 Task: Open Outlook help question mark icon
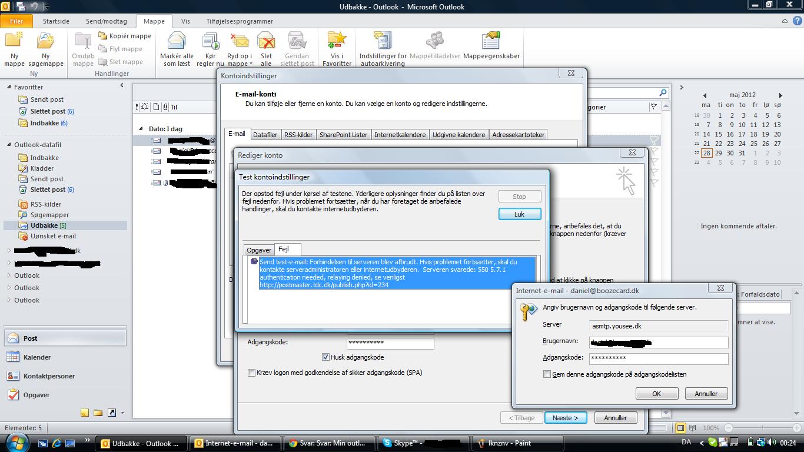click(x=796, y=21)
